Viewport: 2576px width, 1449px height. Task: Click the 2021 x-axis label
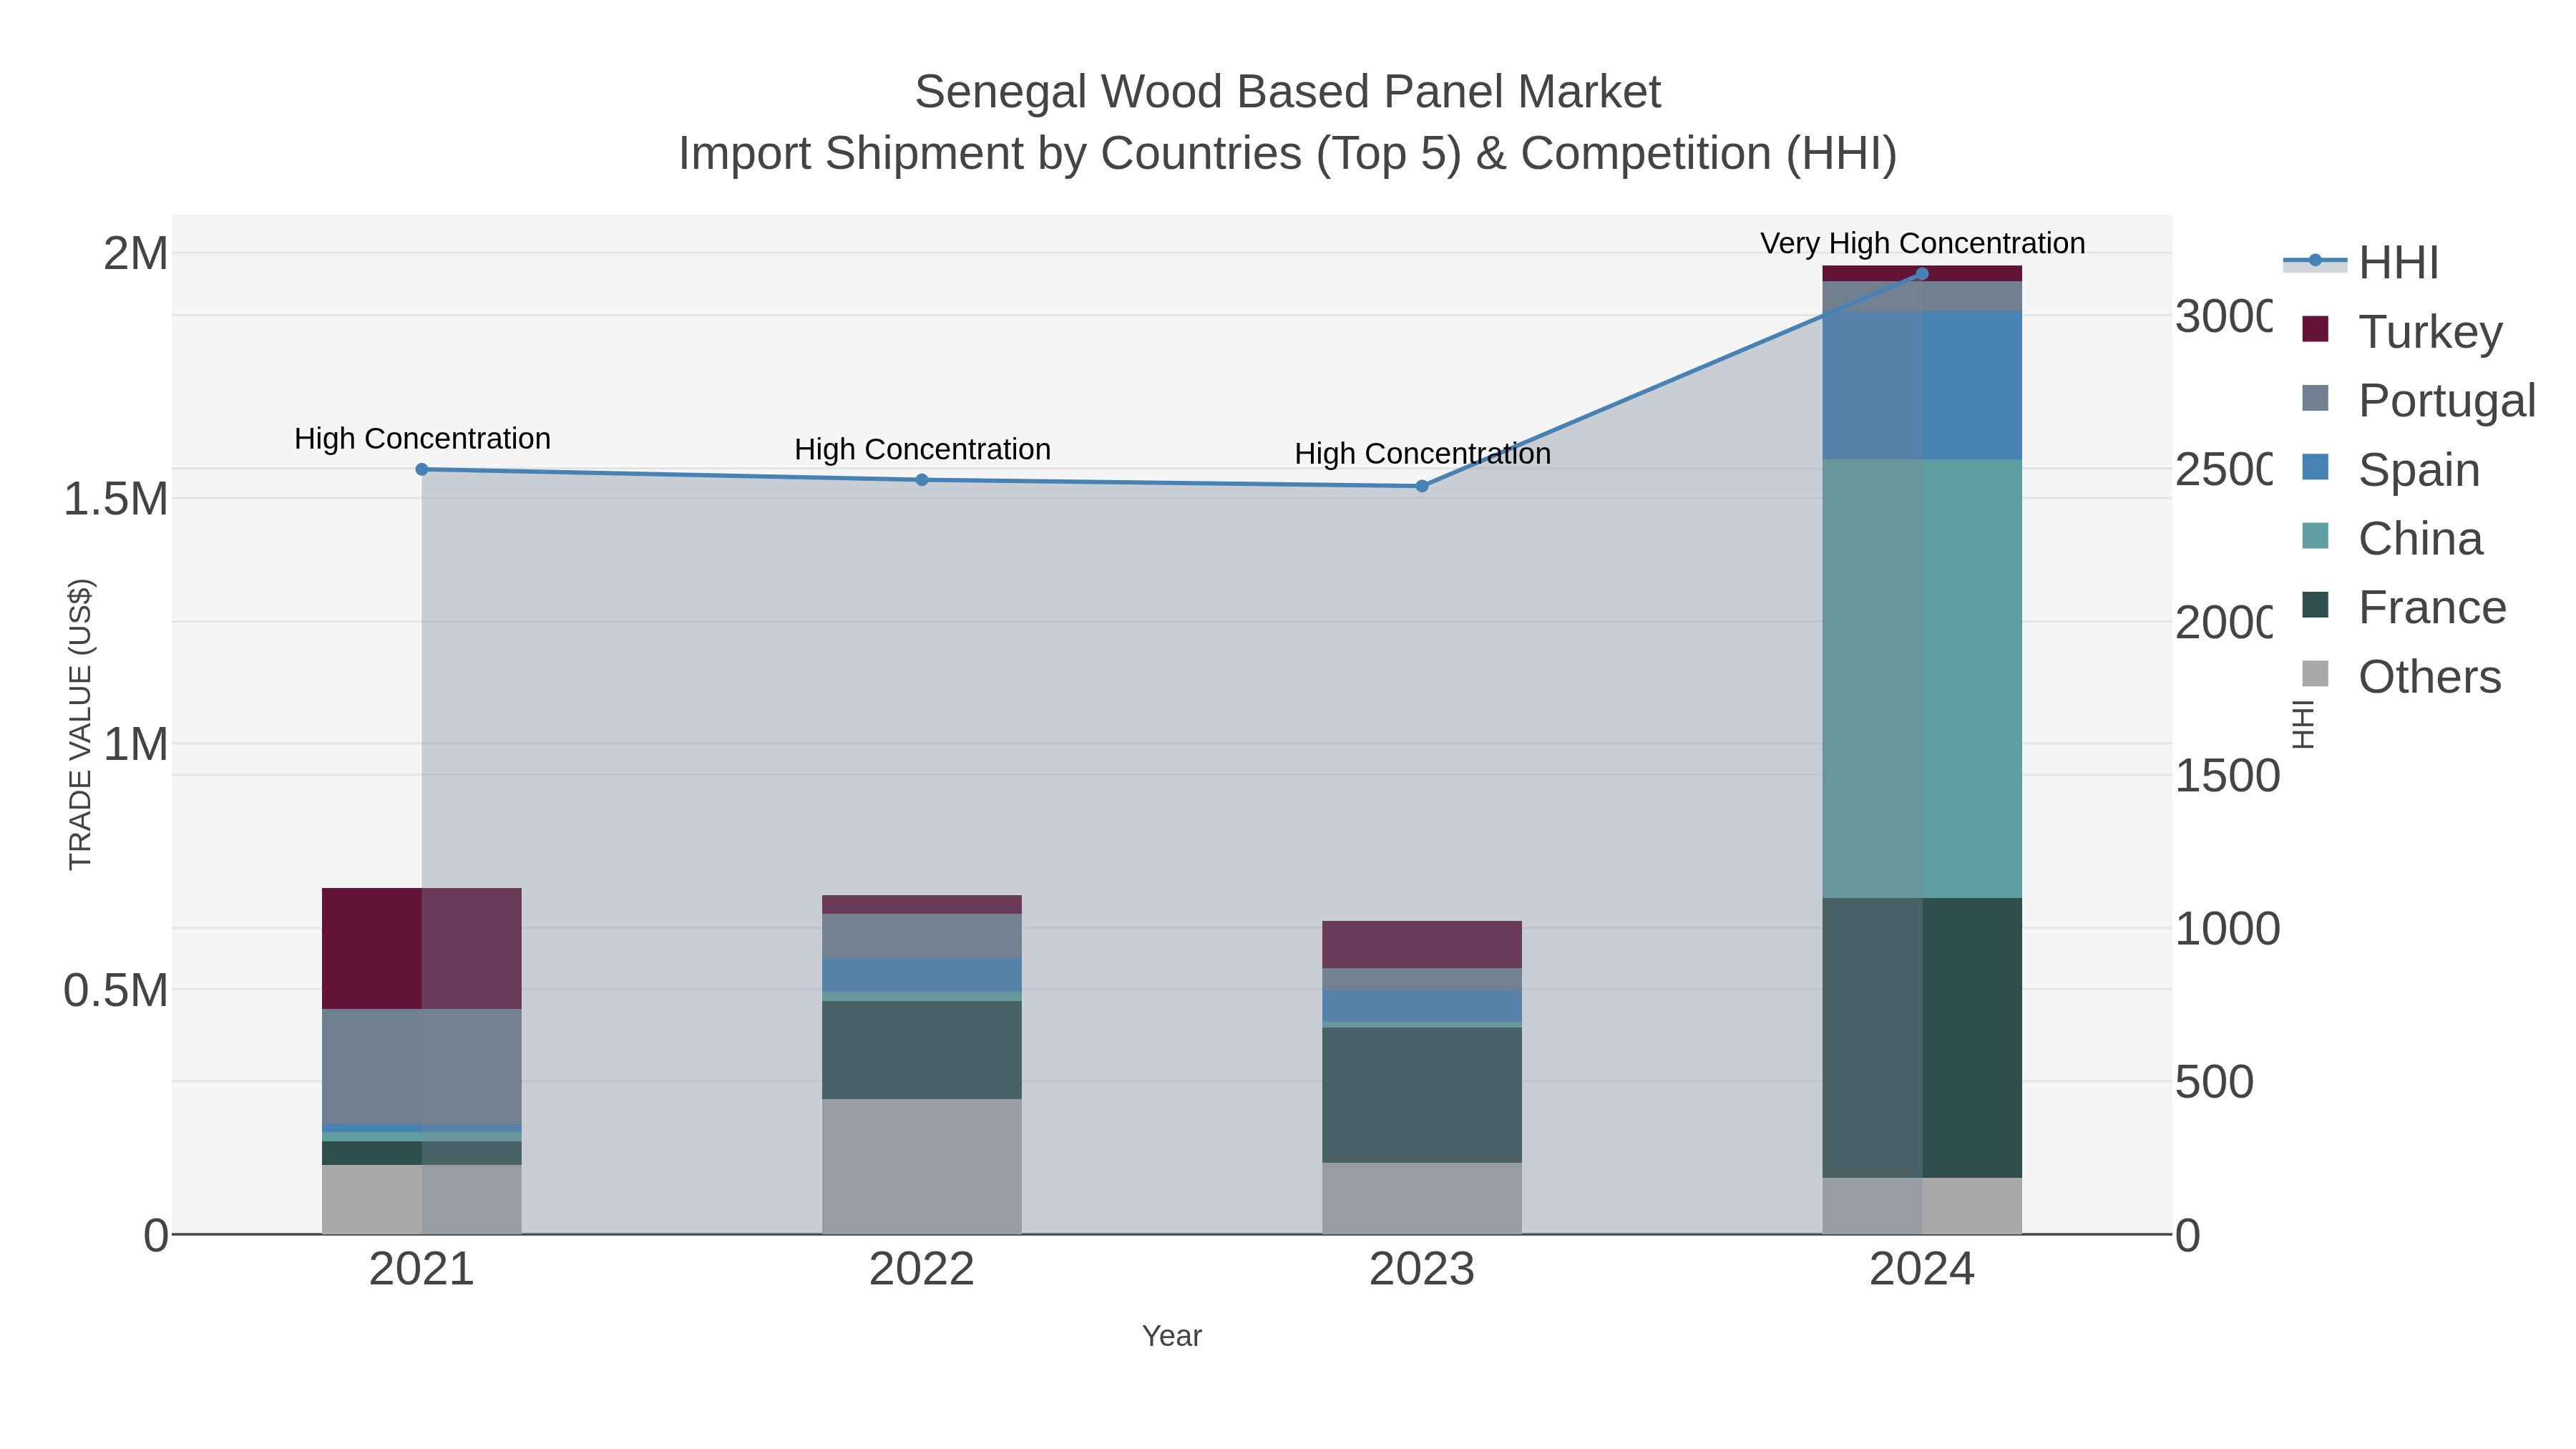[x=422, y=1269]
